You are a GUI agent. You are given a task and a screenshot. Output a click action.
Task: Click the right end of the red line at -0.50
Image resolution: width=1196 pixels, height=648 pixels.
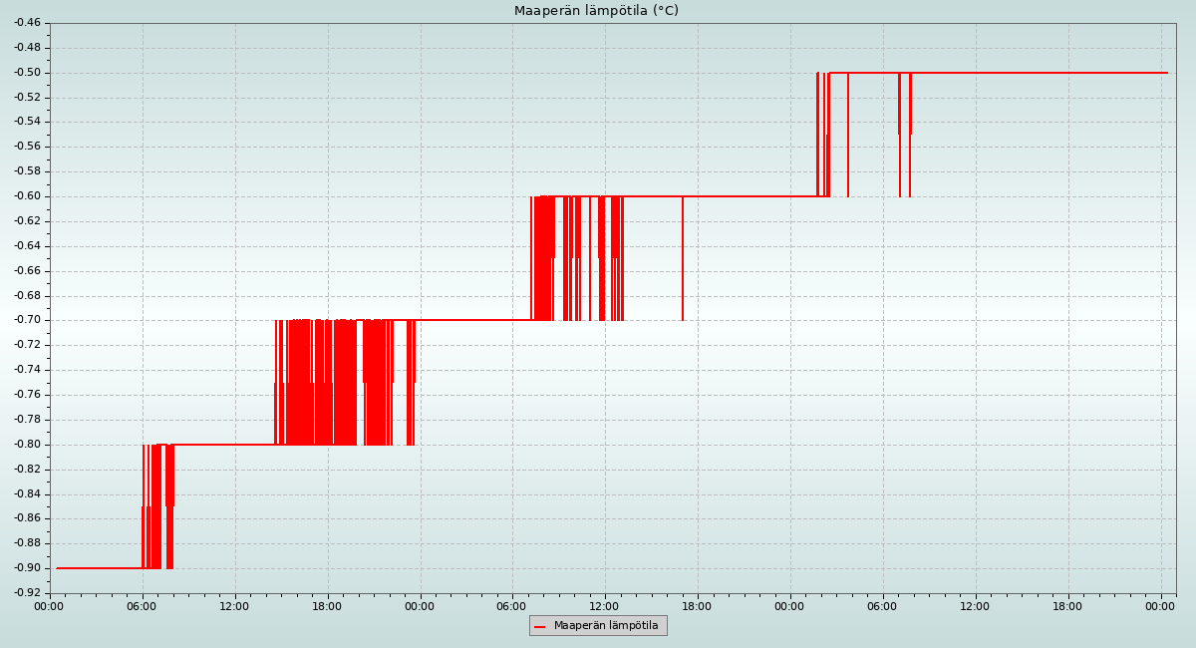[x=1166, y=73]
